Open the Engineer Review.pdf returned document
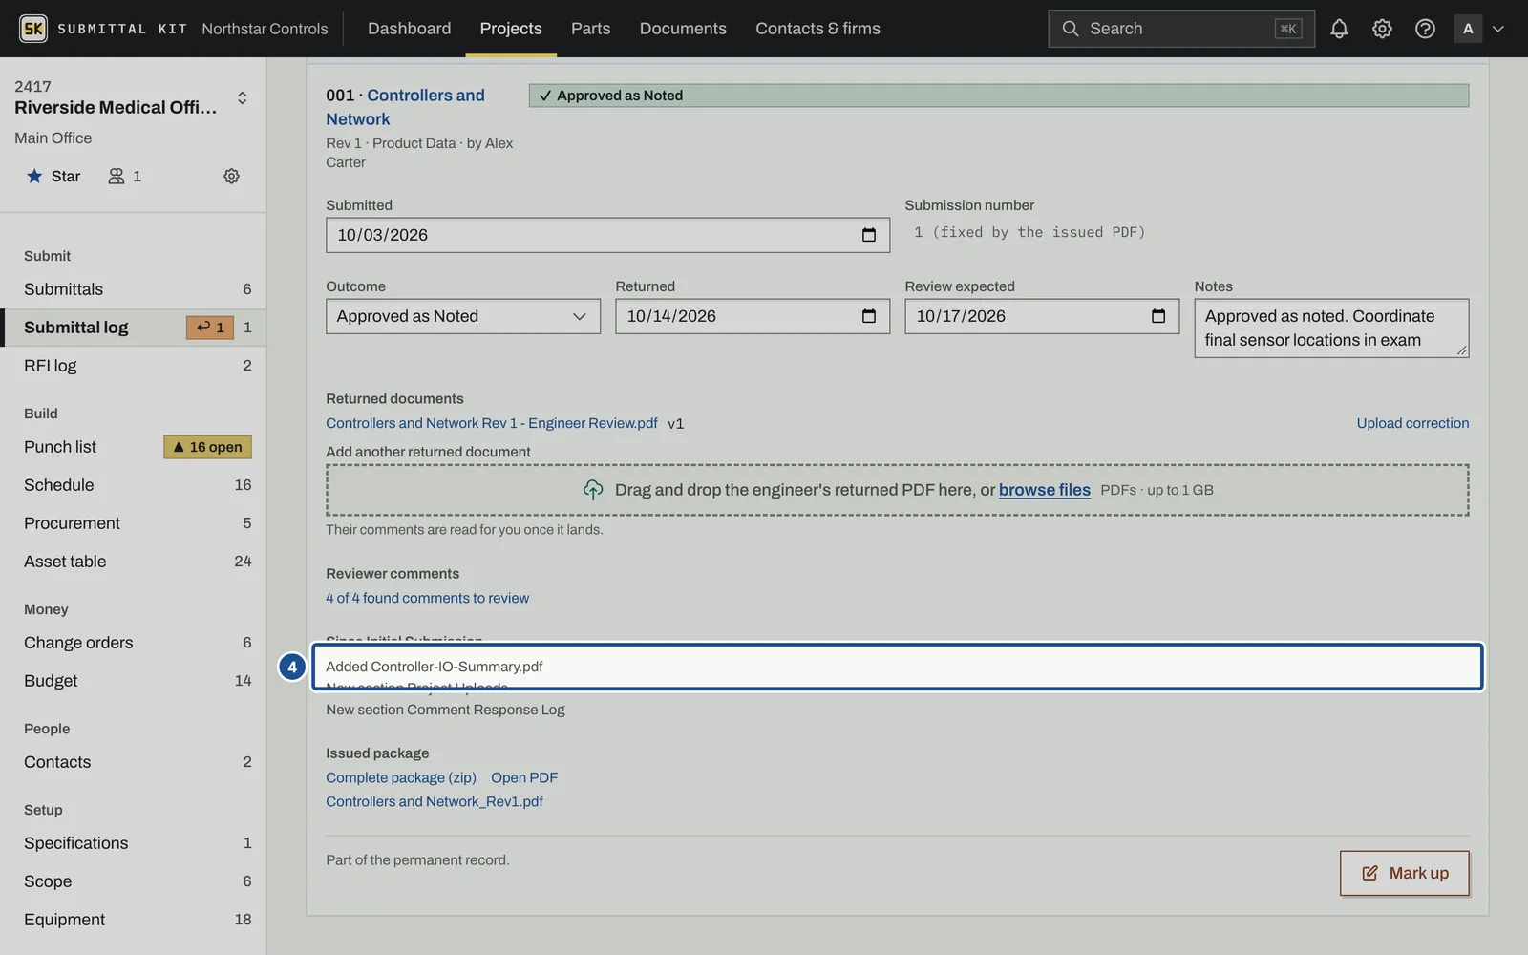Screen dimensions: 1528x955 pyautogui.click(x=492, y=423)
